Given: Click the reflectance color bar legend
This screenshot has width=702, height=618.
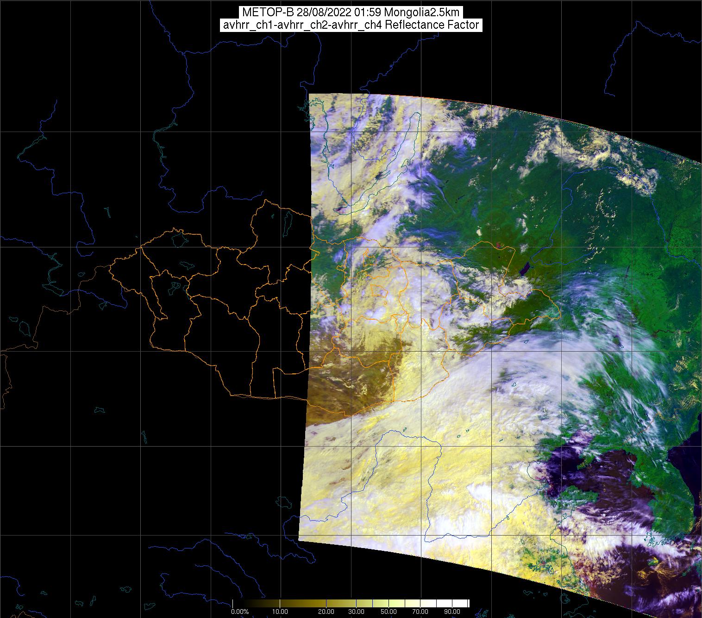Looking at the screenshot, I should click(x=351, y=603).
